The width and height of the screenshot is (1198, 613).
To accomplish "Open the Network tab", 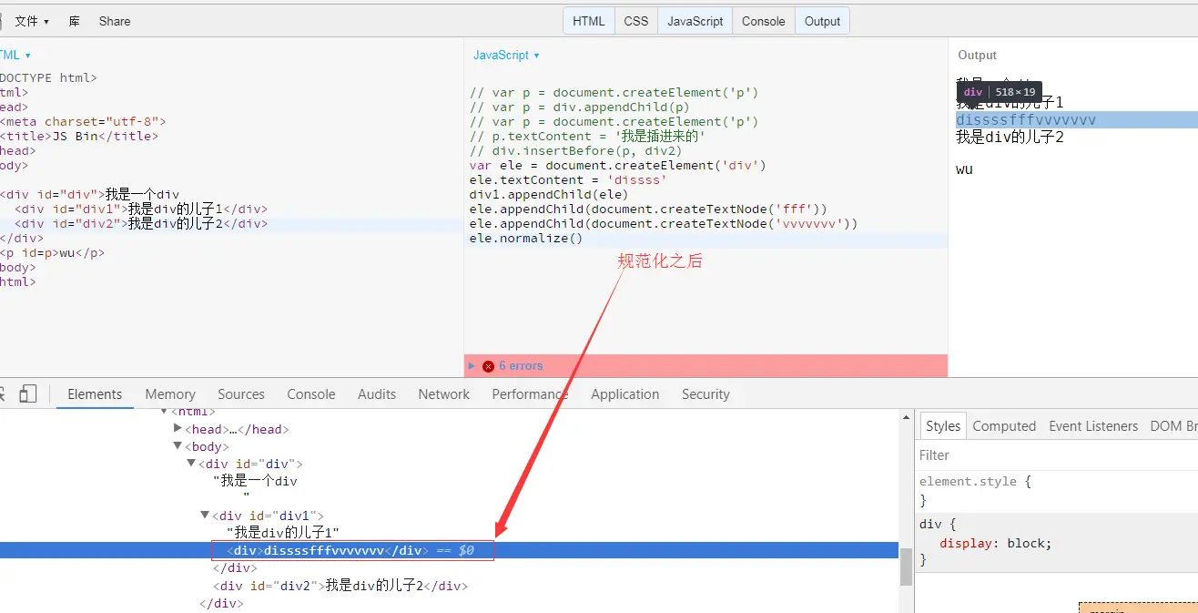I will 444,394.
